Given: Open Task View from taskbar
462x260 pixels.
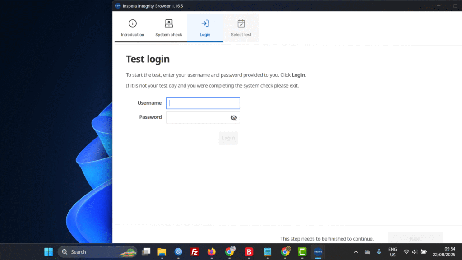Looking at the screenshot, I should point(146,252).
